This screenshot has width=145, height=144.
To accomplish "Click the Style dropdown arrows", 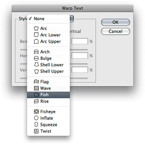I will pos(72,19).
